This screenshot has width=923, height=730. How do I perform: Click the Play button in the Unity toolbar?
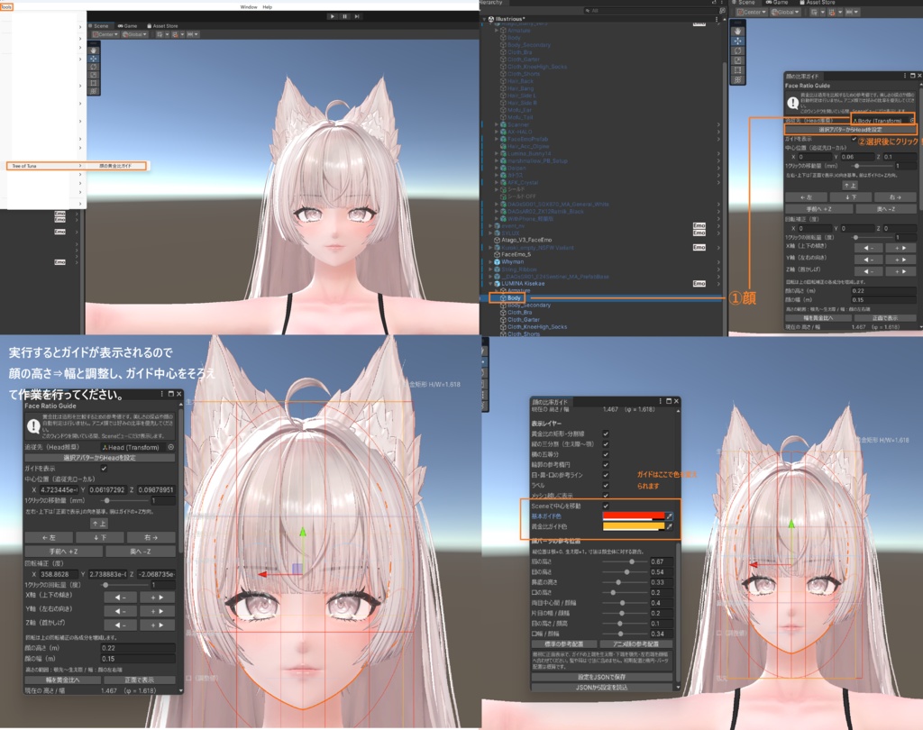(x=333, y=16)
